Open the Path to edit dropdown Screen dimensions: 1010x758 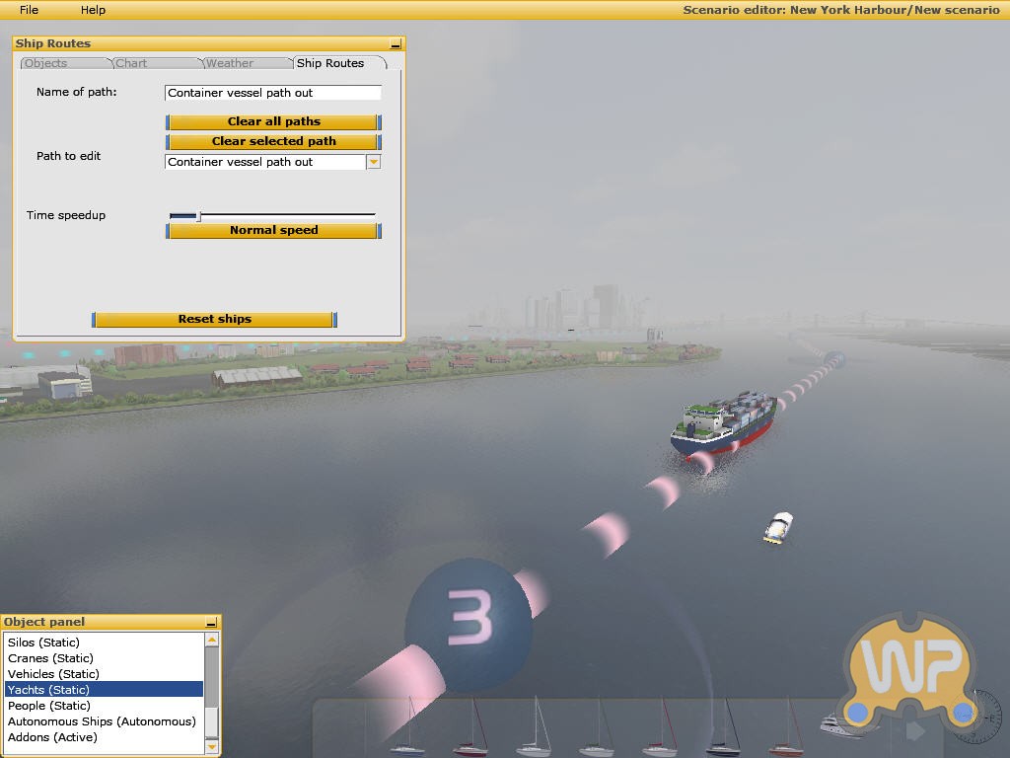click(373, 162)
